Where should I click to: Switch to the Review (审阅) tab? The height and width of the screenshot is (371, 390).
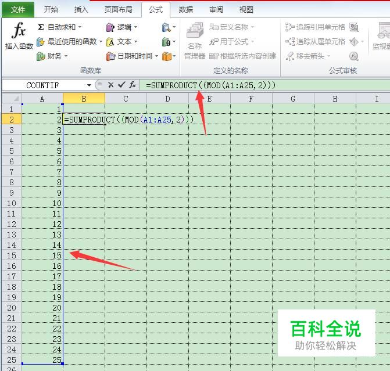click(x=216, y=10)
